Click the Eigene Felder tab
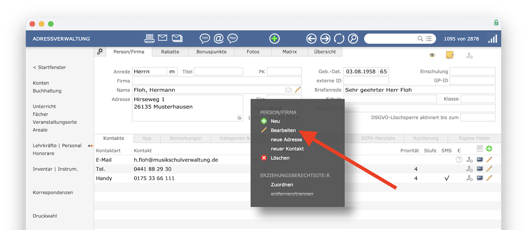 [474, 138]
